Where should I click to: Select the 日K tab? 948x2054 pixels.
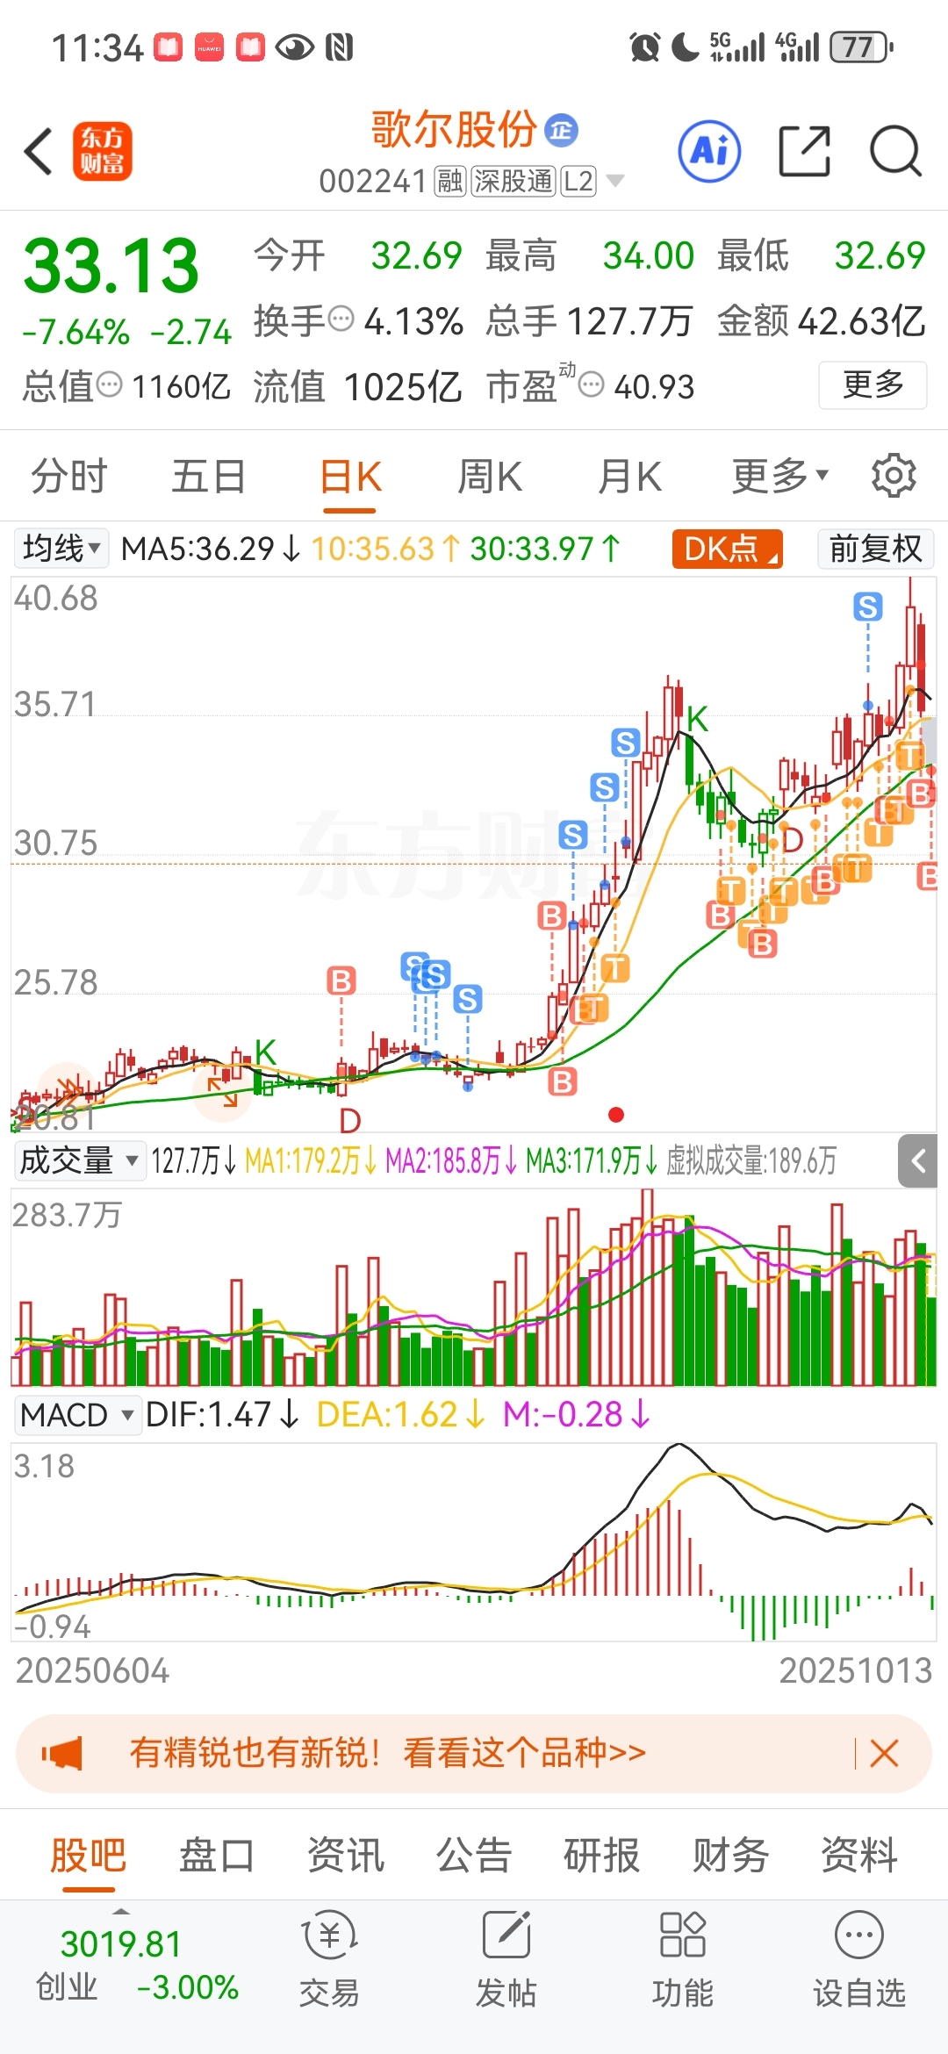pyautogui.click(x=349, y=477)
